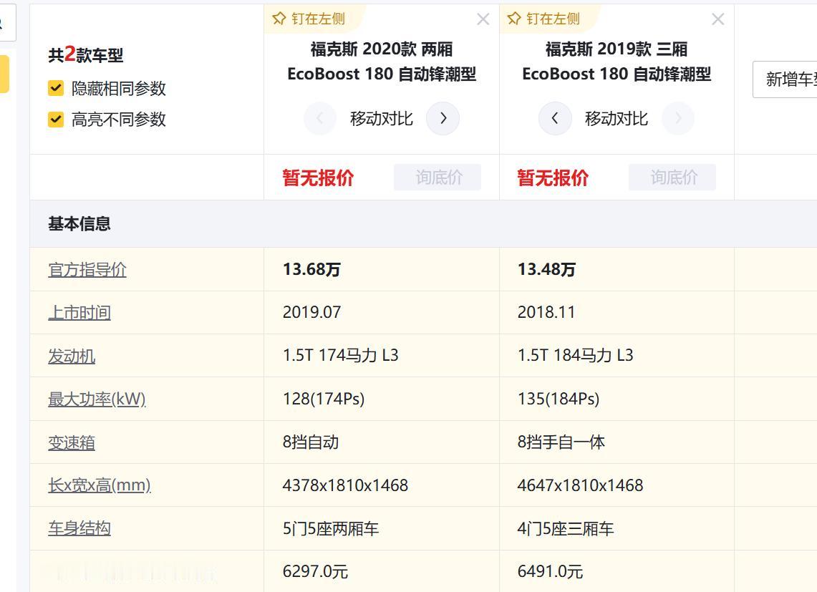Open 上市时间 parameter link
Viewport: 817px width, 592px height.
tap(79, 313)
